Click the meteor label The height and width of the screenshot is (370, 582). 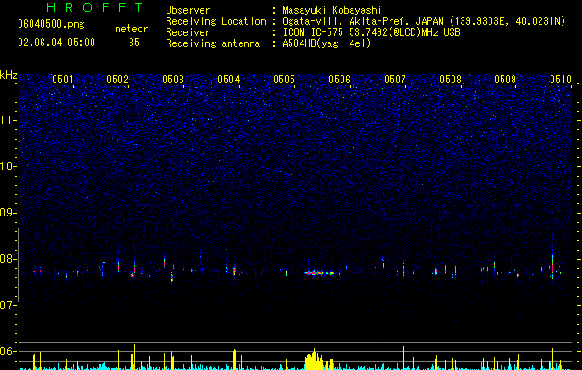[131, 29]
